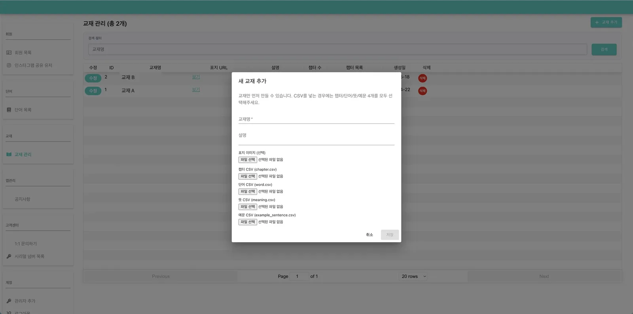Open 시리얼 넘버 목록 menu item
Viewport: 633px width, 314px height.
point(29,256)
